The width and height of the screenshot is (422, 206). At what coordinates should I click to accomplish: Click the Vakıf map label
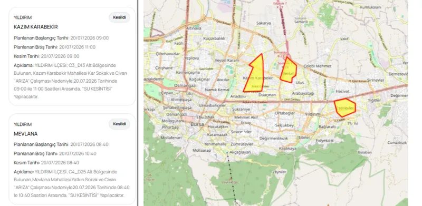344,39
